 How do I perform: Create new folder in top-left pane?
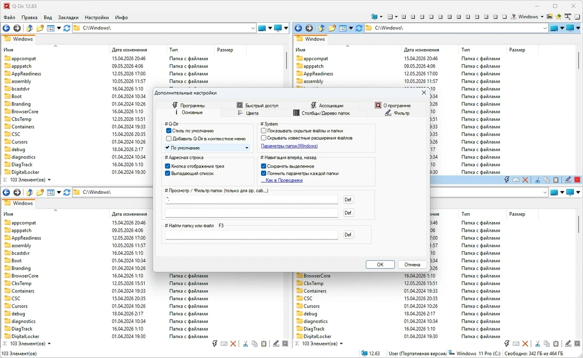tap(40, 28)
